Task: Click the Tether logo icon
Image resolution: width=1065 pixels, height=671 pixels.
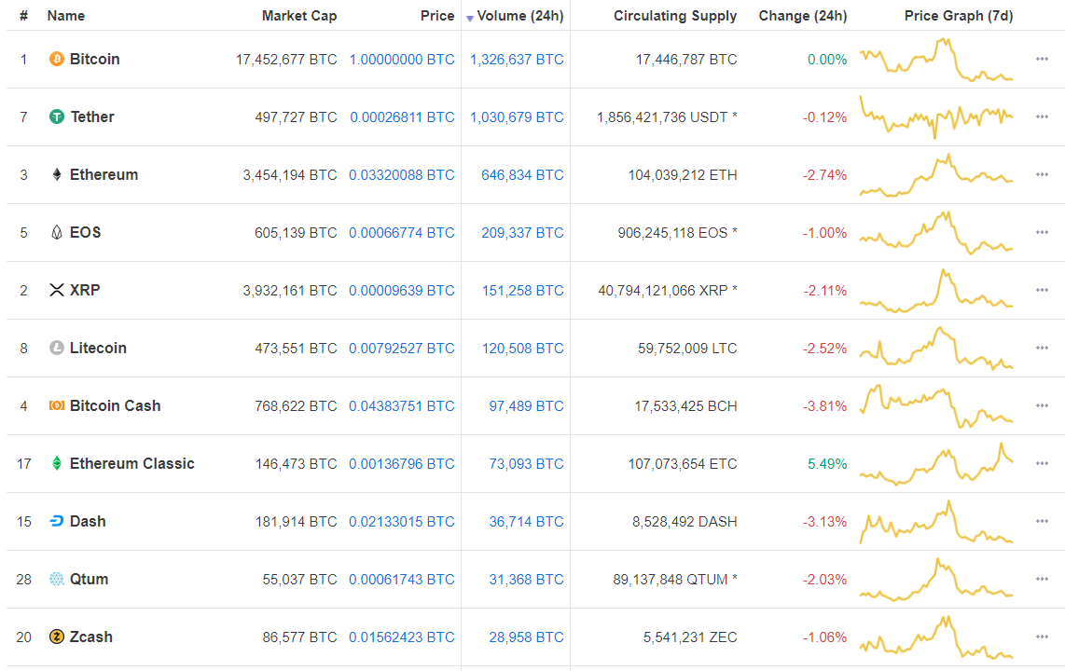Action: pyautogui.click(x=57, y=117)
